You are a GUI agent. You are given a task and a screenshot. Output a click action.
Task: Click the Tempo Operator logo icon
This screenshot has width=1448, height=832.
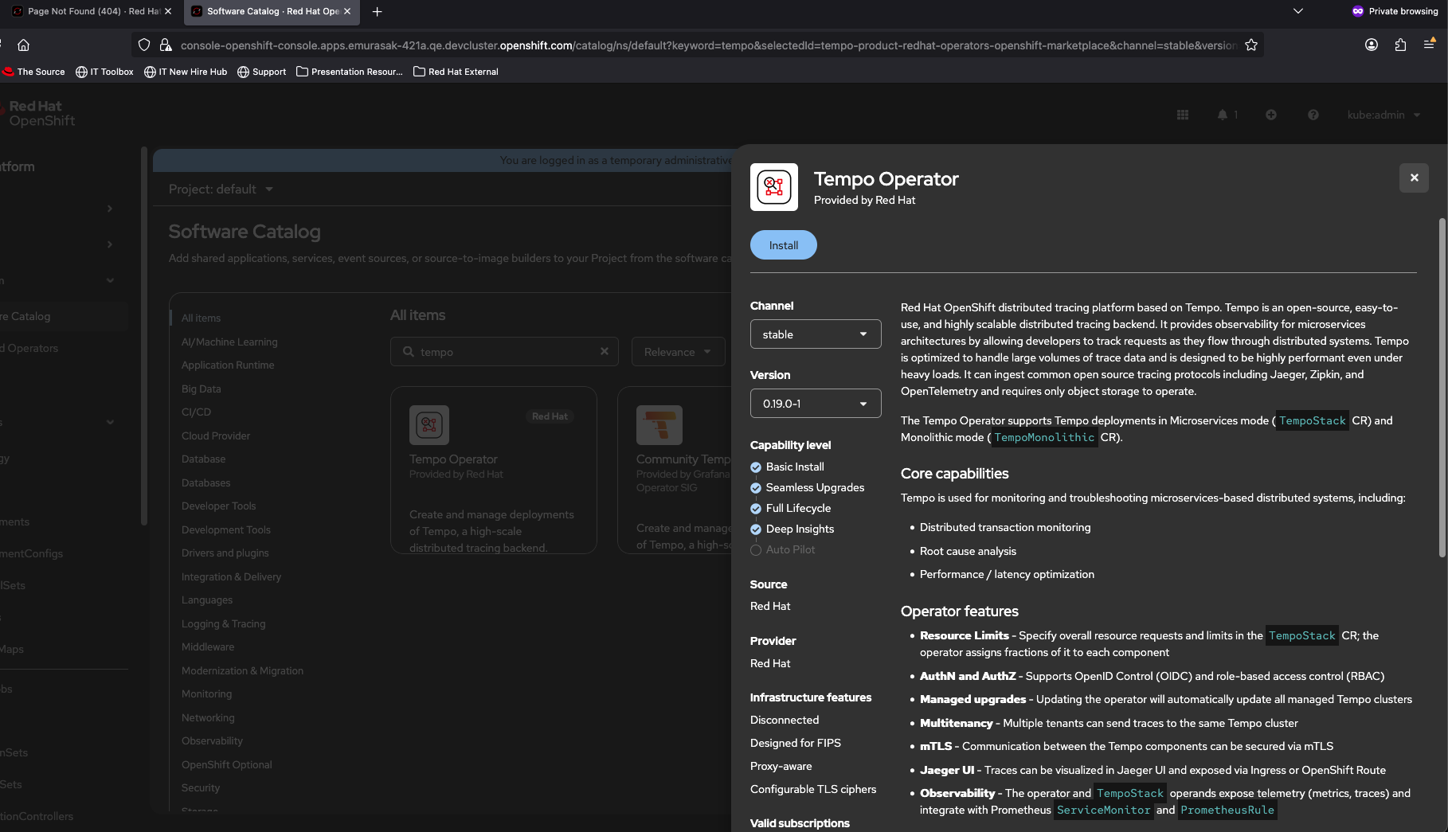[773, 187]
